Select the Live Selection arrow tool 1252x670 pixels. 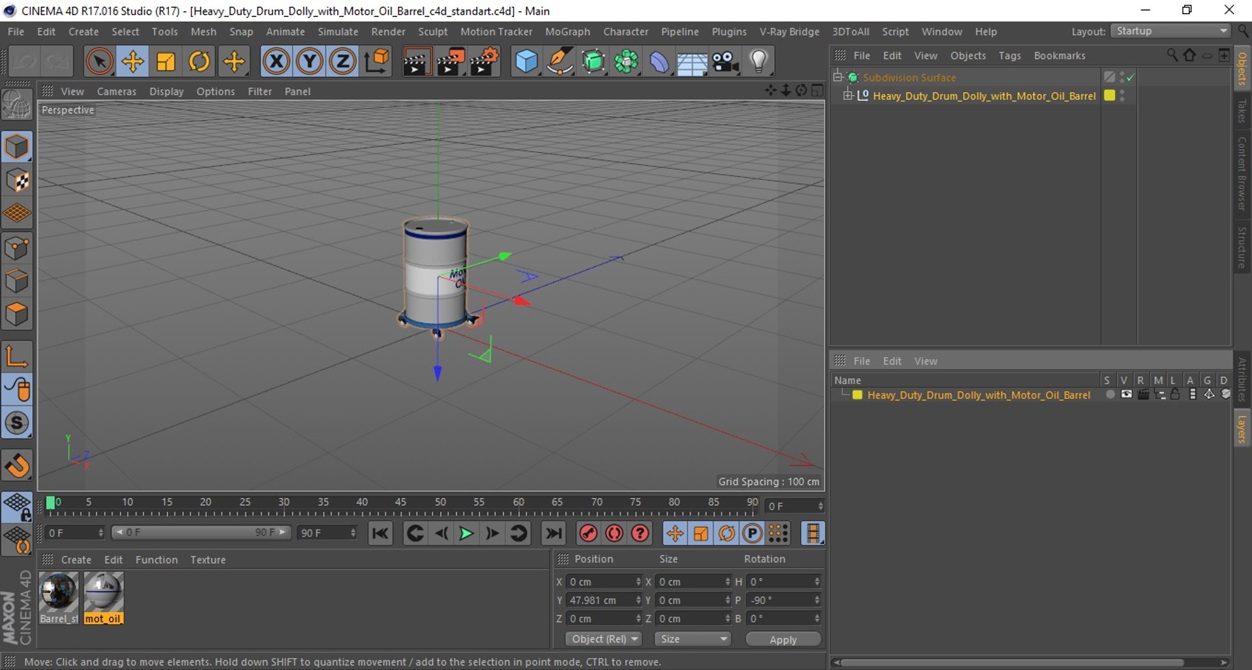point(99,62)
